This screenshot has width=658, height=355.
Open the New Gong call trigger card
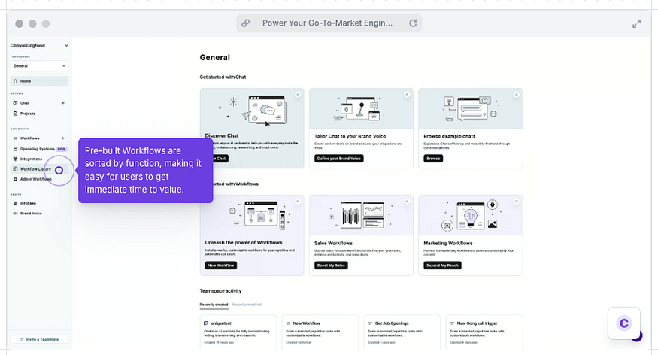click(484, 332)
